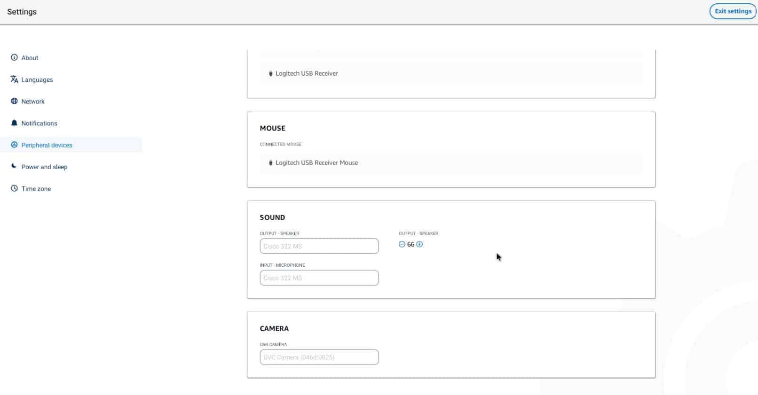Viewport: 758px width, 395px height.
Task: Click the MOUSE section heading
Action: (273, 128)
